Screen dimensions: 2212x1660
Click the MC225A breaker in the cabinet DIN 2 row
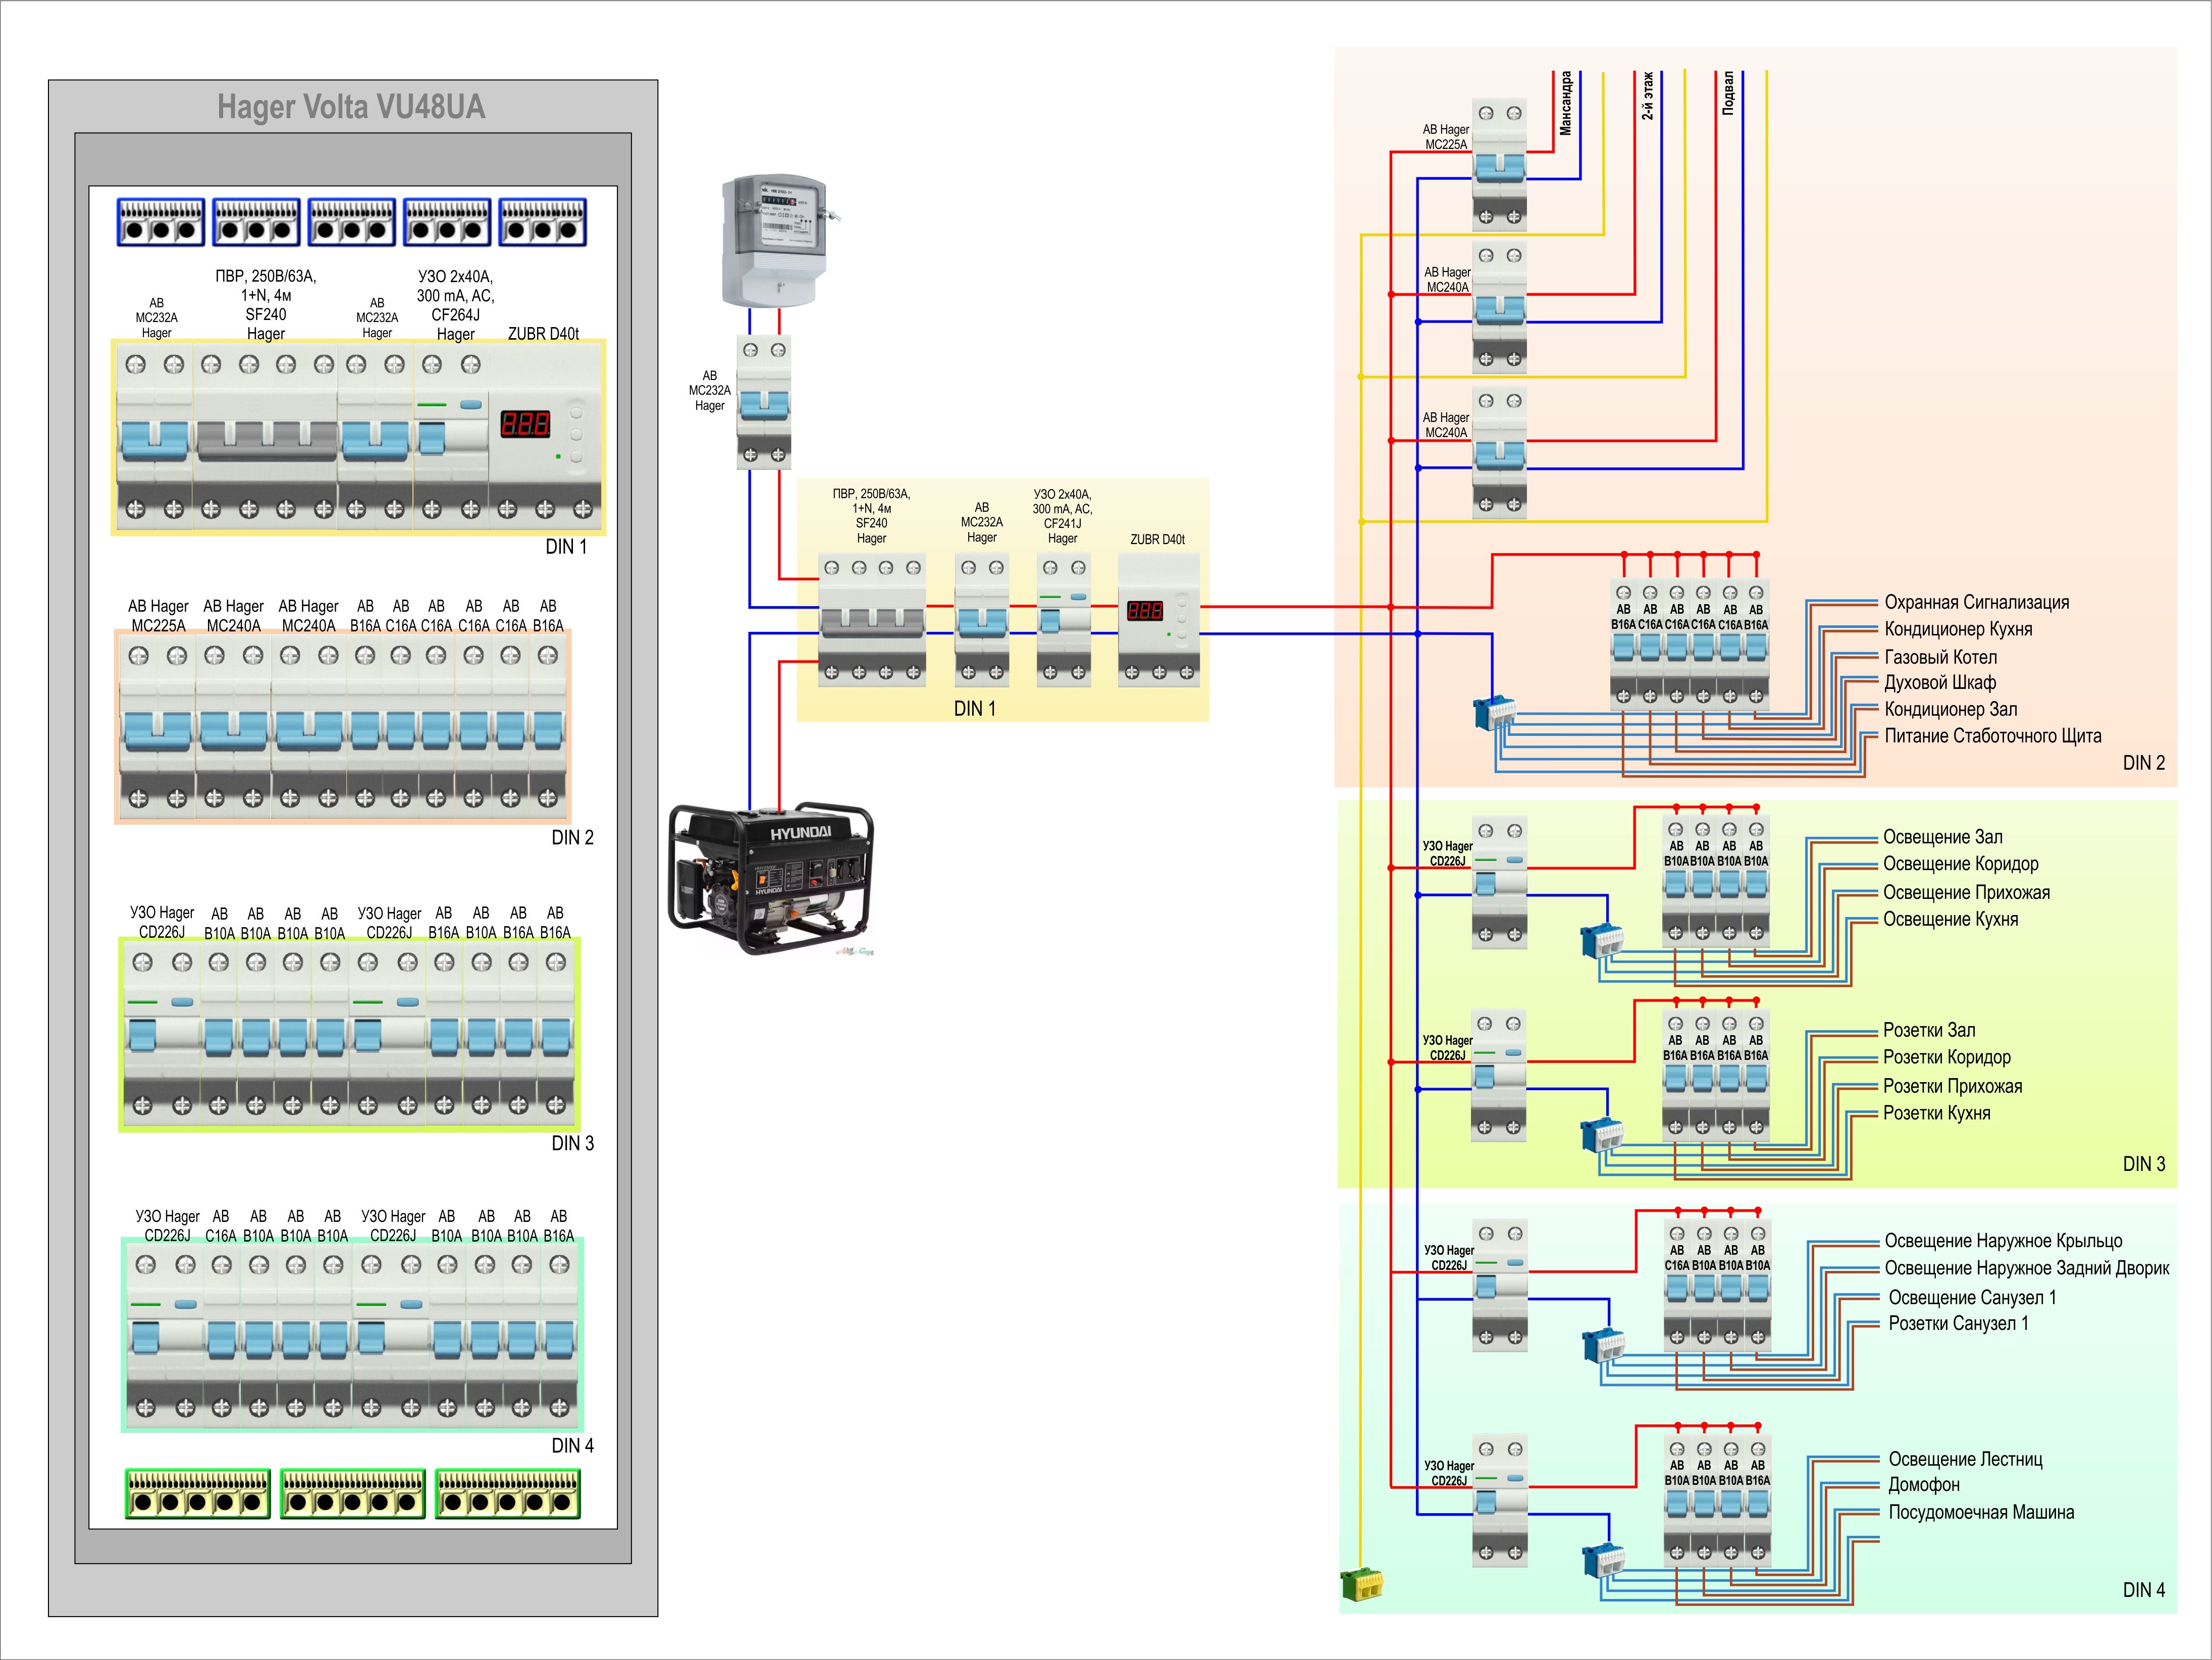point(157,728)
